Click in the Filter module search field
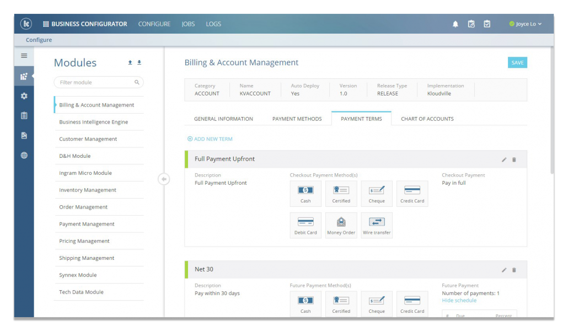Screen dimensions: 568x331 (99, 82)
